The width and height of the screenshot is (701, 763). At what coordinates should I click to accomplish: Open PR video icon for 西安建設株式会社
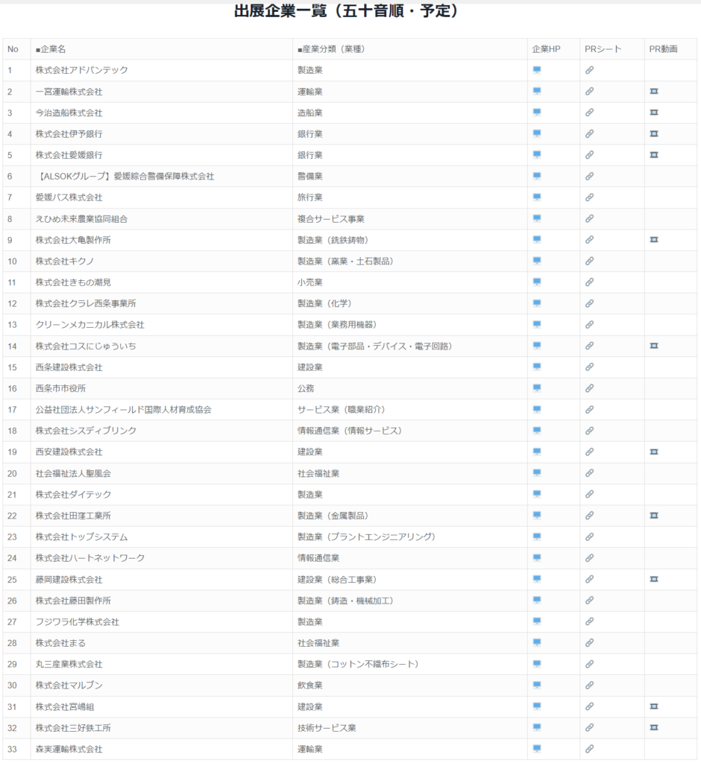coord(654,452)
